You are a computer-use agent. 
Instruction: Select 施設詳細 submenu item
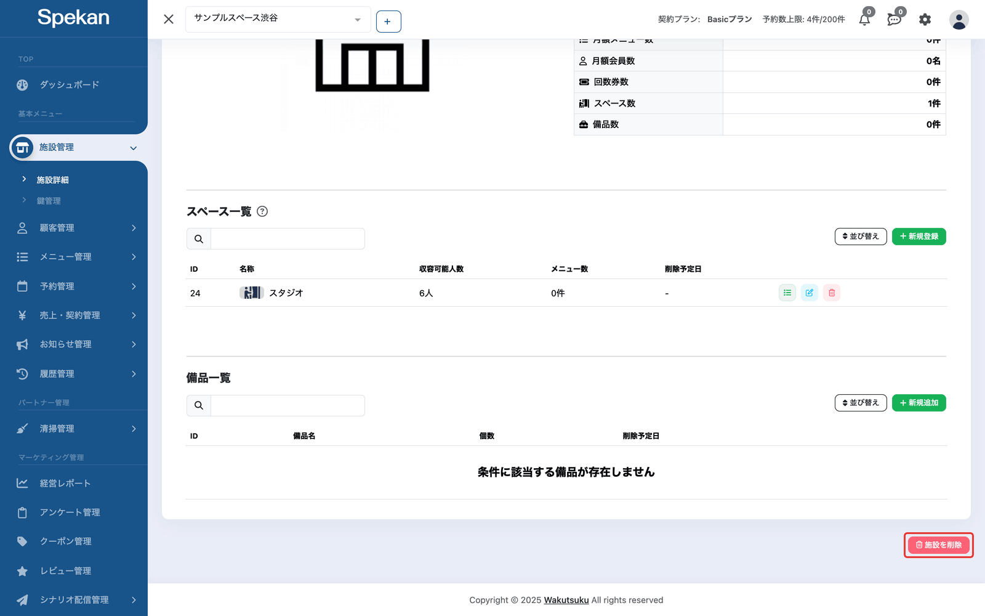52,180
